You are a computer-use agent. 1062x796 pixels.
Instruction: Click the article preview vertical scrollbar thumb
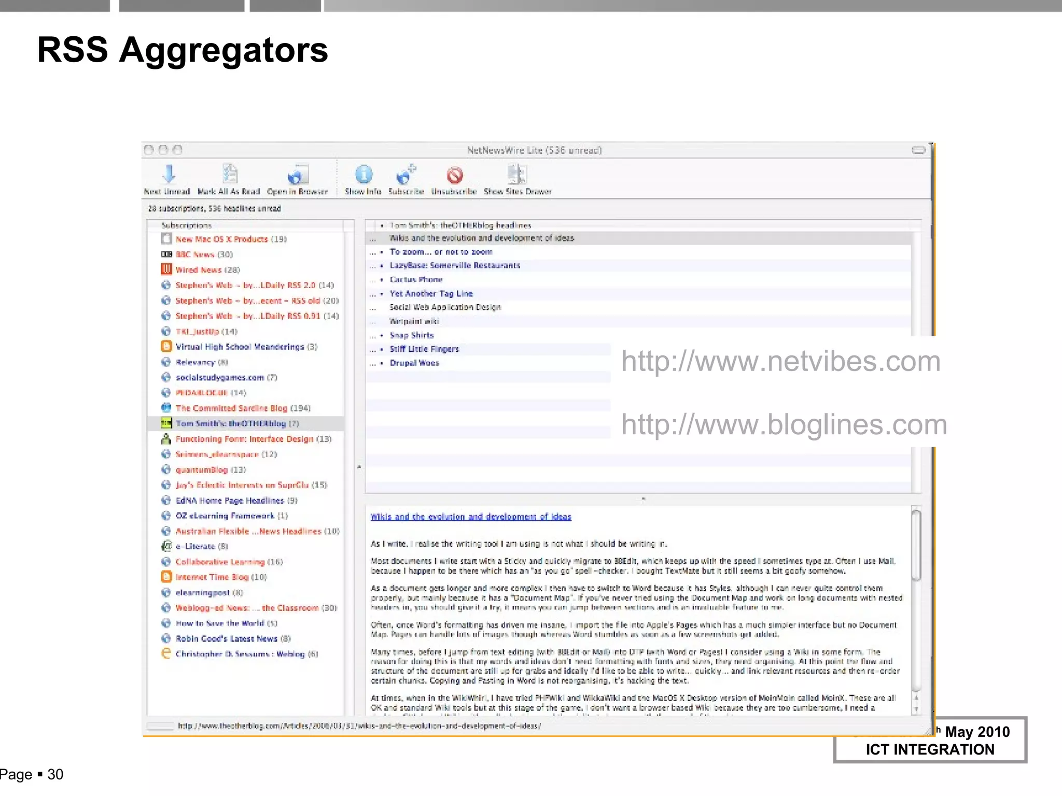click(916, 545)
